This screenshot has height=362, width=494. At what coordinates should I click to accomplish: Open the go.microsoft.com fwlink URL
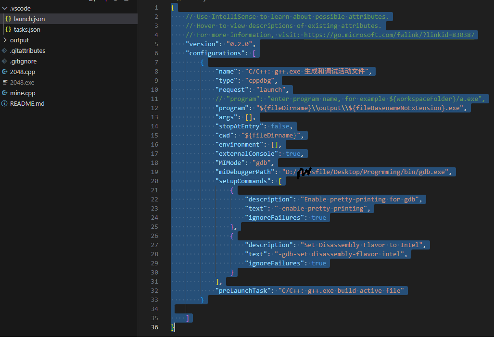[389, 35]
